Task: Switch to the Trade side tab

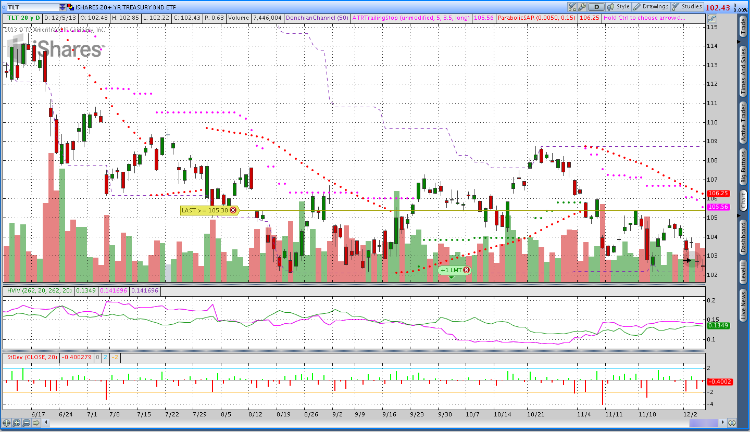Action: pos(743,27)
